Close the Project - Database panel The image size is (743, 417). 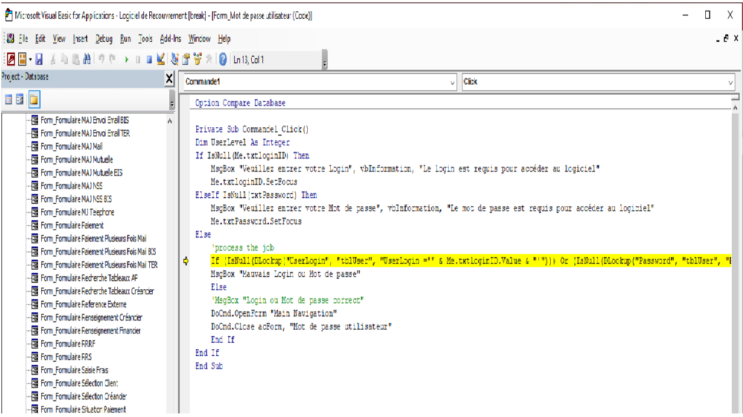(169, 78)
